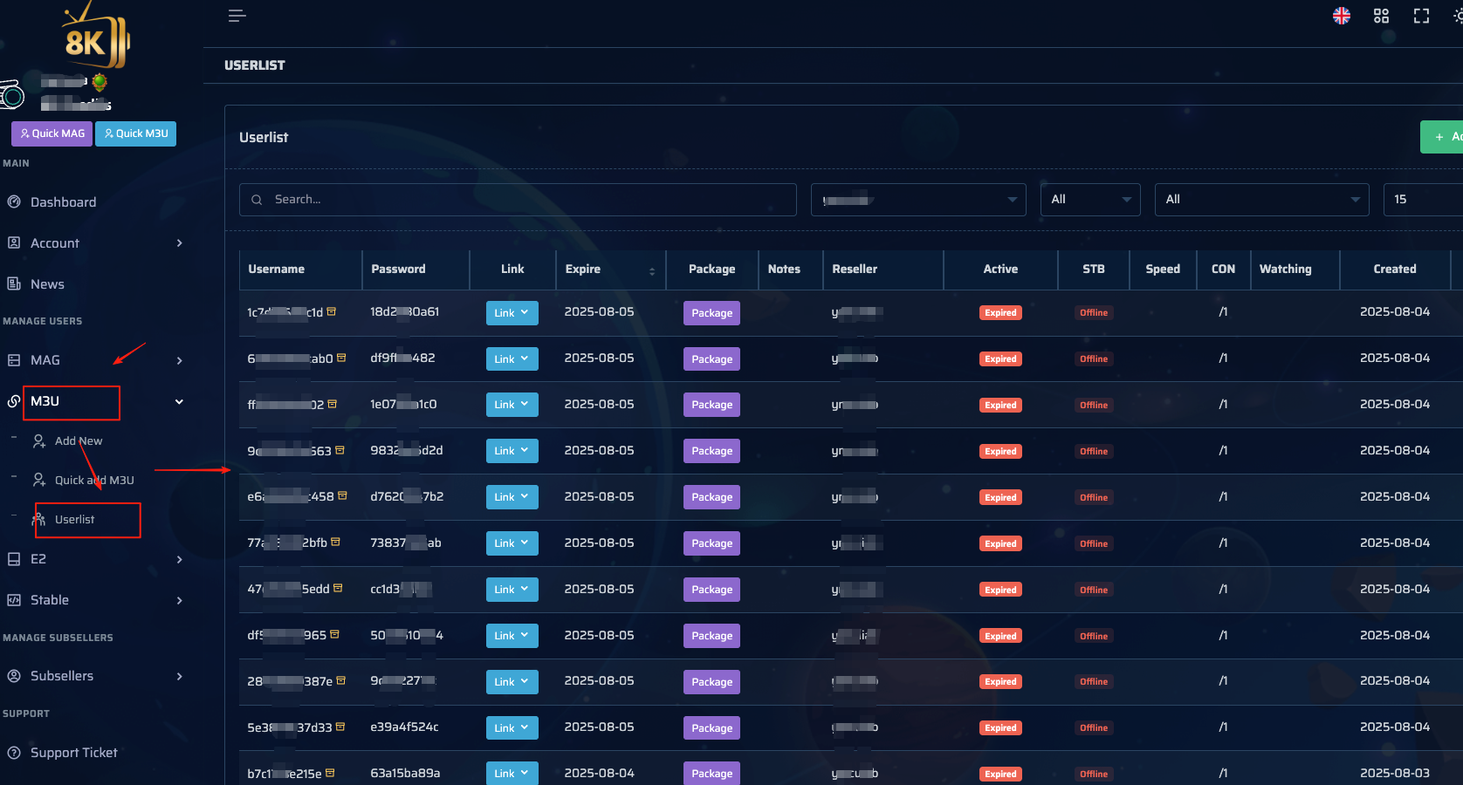The image size is (1463, 785).
Task: Click the Expired badge for username ending 965
Action: 1000,636
